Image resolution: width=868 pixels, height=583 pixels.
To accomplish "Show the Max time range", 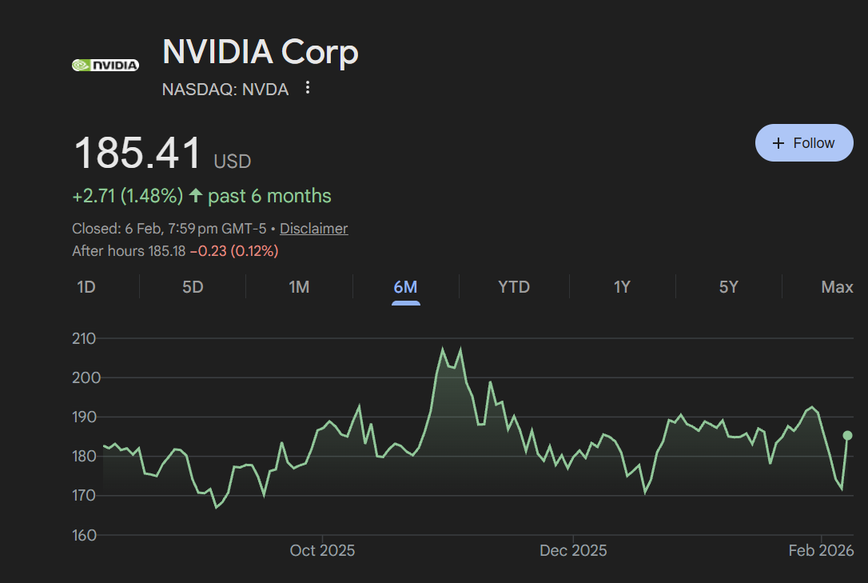I will pos(837,287).
